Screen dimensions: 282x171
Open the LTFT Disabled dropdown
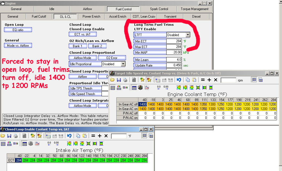click(188, 35)
